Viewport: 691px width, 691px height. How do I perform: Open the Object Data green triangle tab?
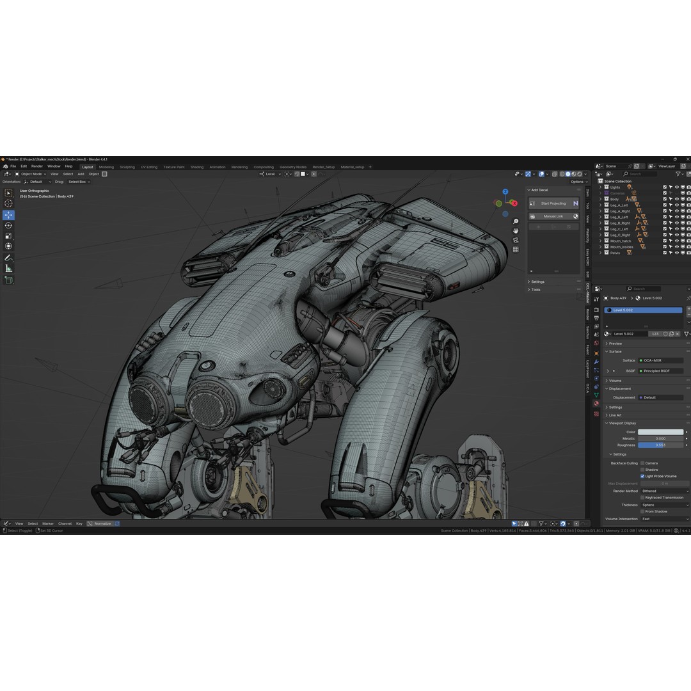click(x=596, y=395)
